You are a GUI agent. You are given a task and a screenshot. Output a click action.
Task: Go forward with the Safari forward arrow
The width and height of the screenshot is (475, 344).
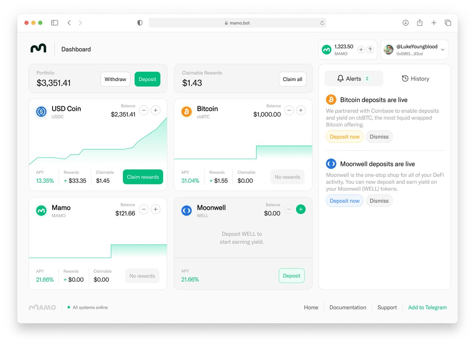(x=80, y=23)
